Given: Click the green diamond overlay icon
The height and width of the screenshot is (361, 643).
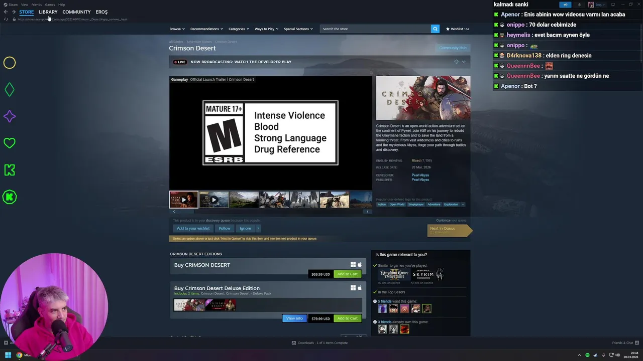Looking at the screenshot, I should click(x=10, y=90).
